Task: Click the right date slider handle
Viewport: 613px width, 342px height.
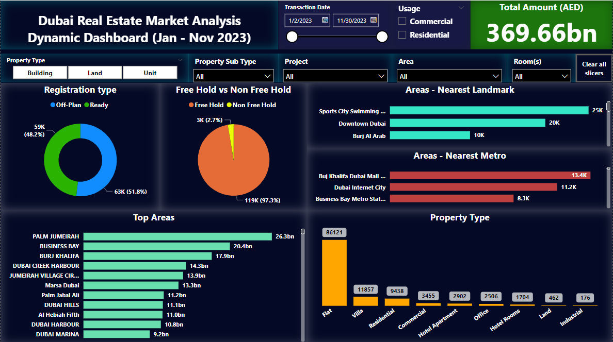Action: (382, 37)
